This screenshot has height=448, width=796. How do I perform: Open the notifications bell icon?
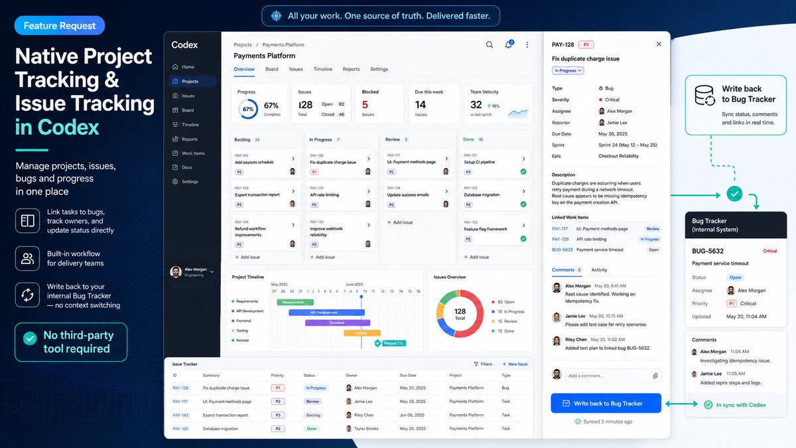tap(509, 44)
